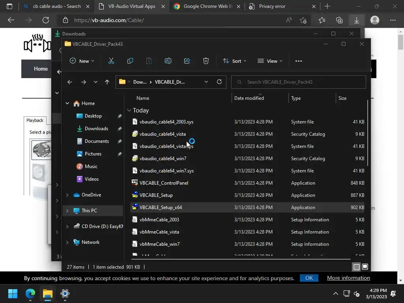The width and height of the screenshot is (404, 303).
Task: Open Edge Favorites star list icon
Action: pos(322,20)
